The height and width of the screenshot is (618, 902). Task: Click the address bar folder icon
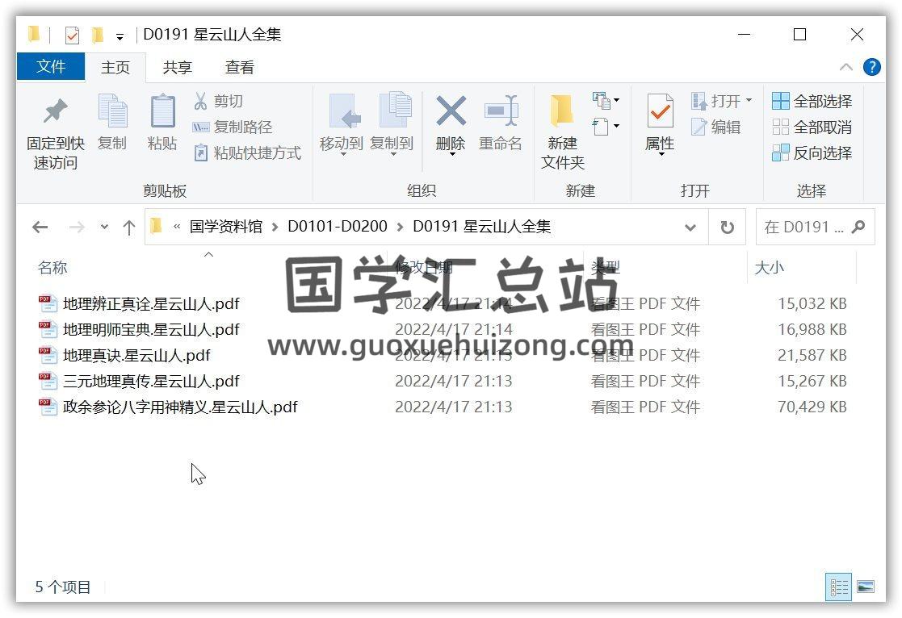click(156, 227)
